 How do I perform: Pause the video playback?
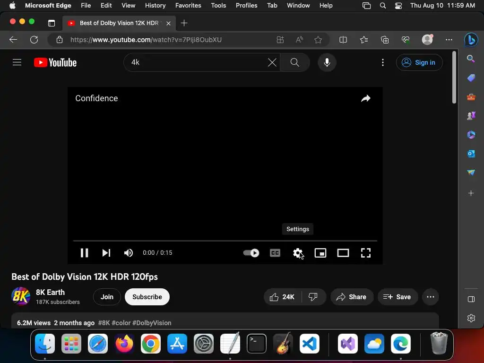[x=84, y=253]
